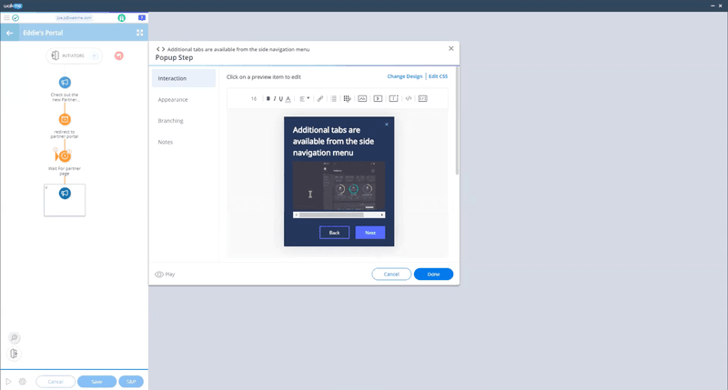Viewport: 728px width, 390px height.
Task: Open the text color picker
Action: (x=288, y=98)
